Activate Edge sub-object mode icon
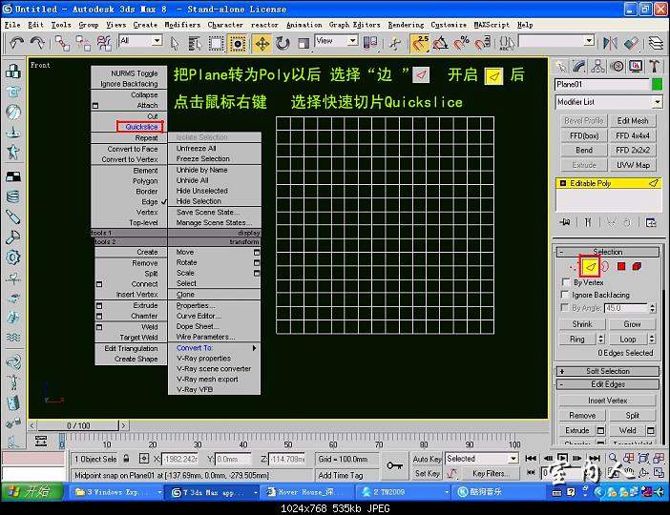This screenshot has width=670, height=515. point(590,266)
